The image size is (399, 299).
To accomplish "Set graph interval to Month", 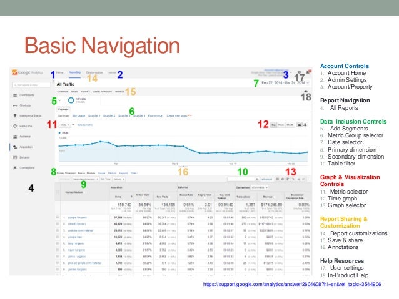I will (290, 125).
